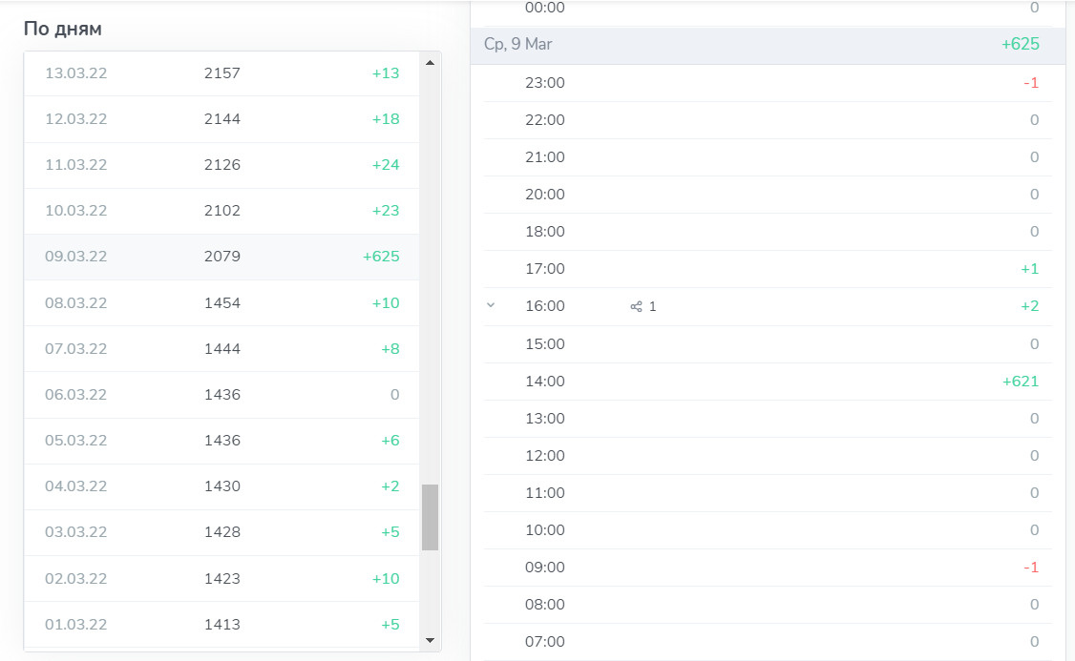Click the daily list scrollbar thumb
Image resolution: width=1075 pixels, height=661 pixels.
(430, 517)
